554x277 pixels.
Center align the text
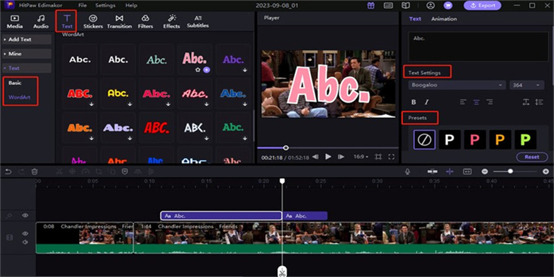[476, 102]
